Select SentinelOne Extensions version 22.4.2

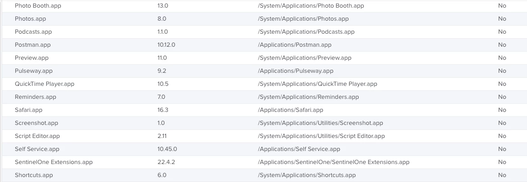[x=166, y=162]
